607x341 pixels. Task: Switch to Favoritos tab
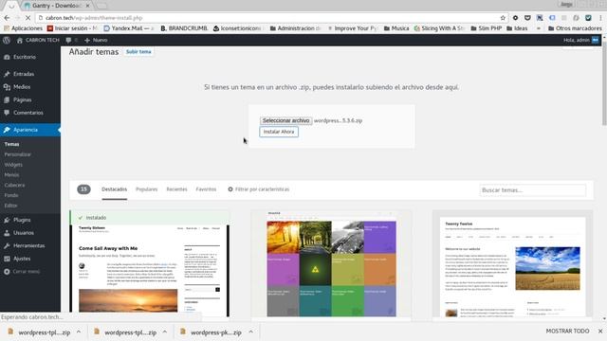coord(206,189)
